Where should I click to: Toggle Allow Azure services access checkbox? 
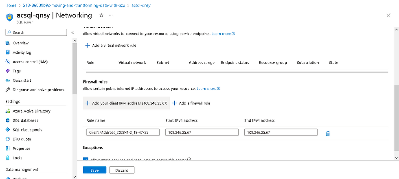(x=85, y=160)
